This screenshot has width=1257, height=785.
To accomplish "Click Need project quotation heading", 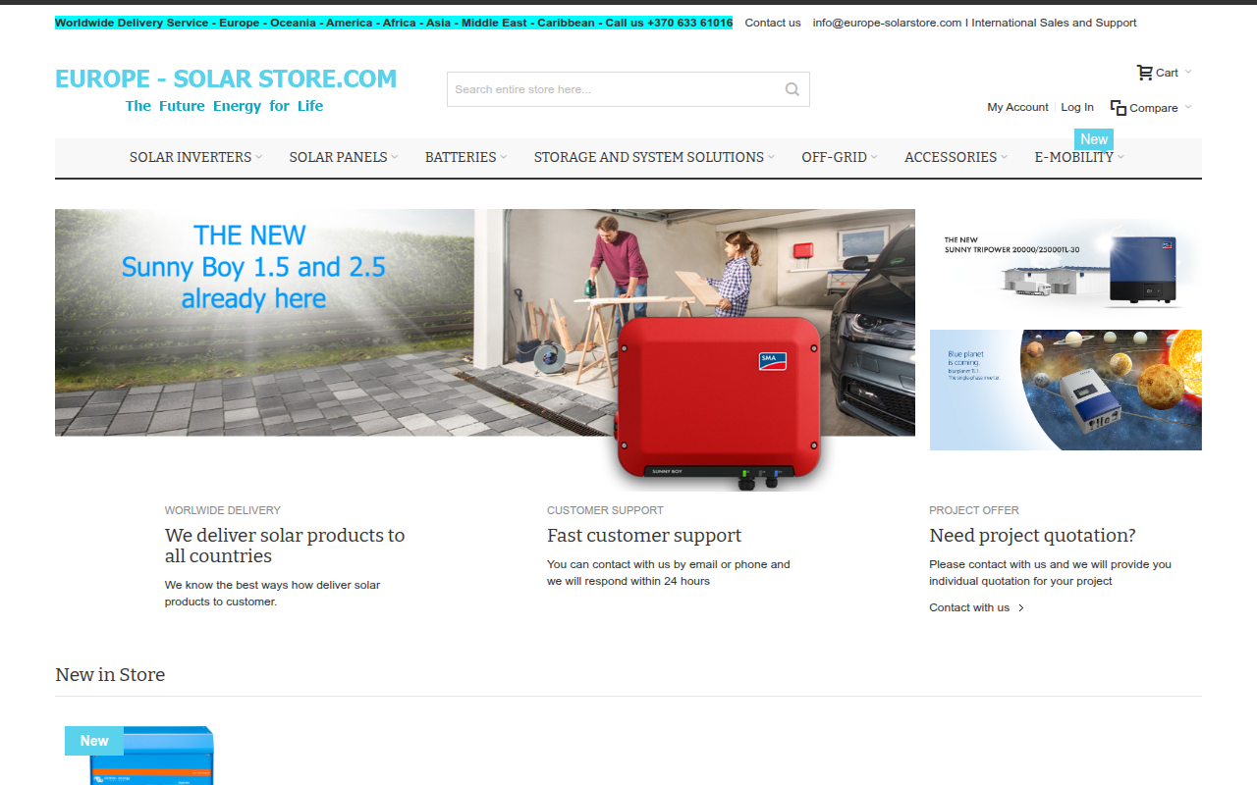I will click(1032, 536).
